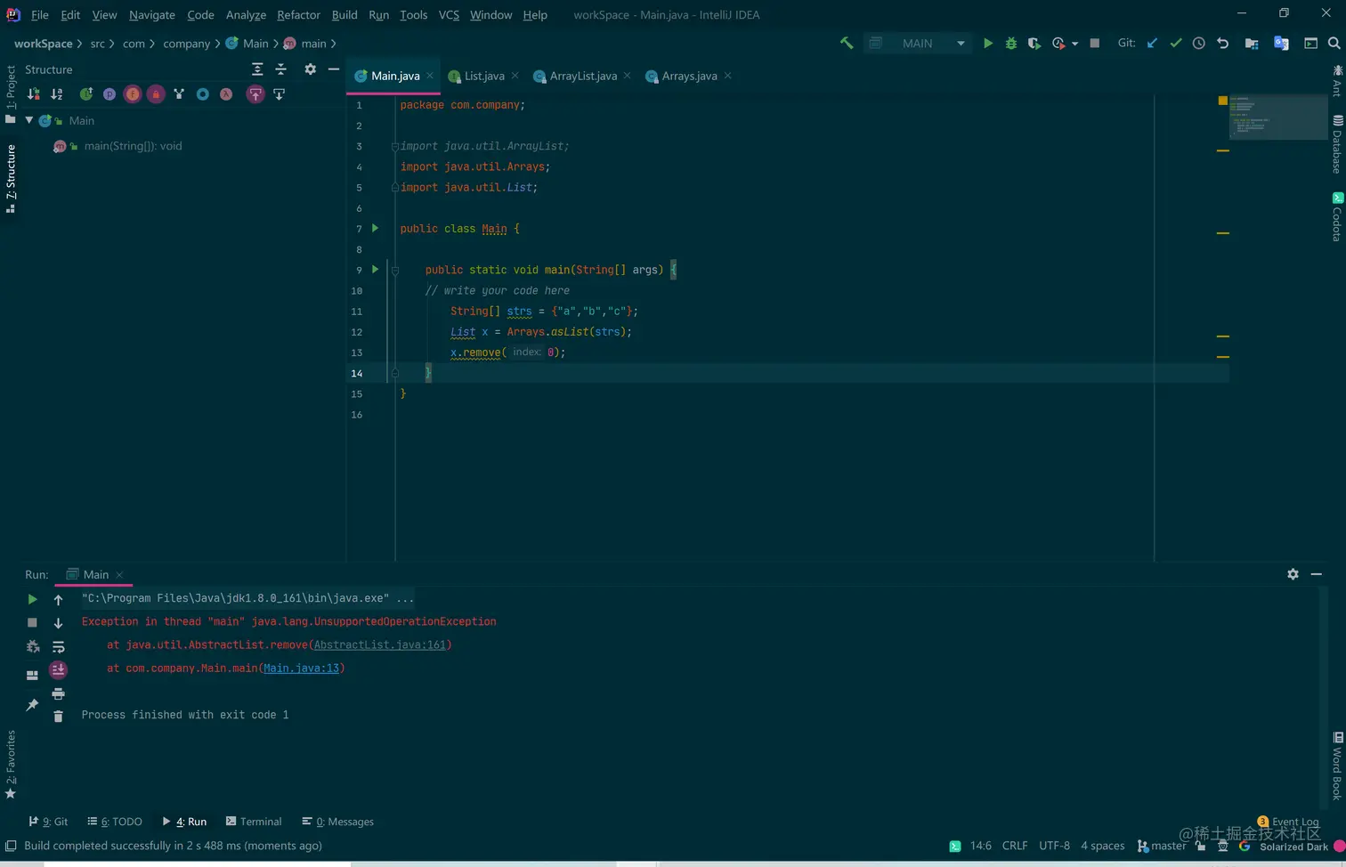The image size is (1346, 867).
Task: Open the Run panel settings gear
Action: tap(1293, 574)
